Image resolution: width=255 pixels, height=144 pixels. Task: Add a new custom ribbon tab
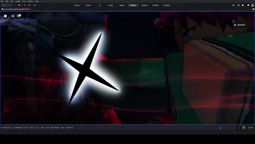coord(178,5)
